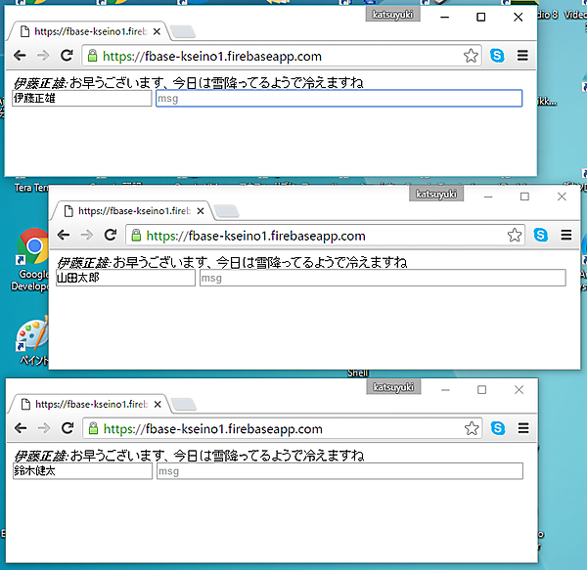Click forward arrow in top Chrome window
The width and height of the screenshot is (587, 570).
(43, 56)
